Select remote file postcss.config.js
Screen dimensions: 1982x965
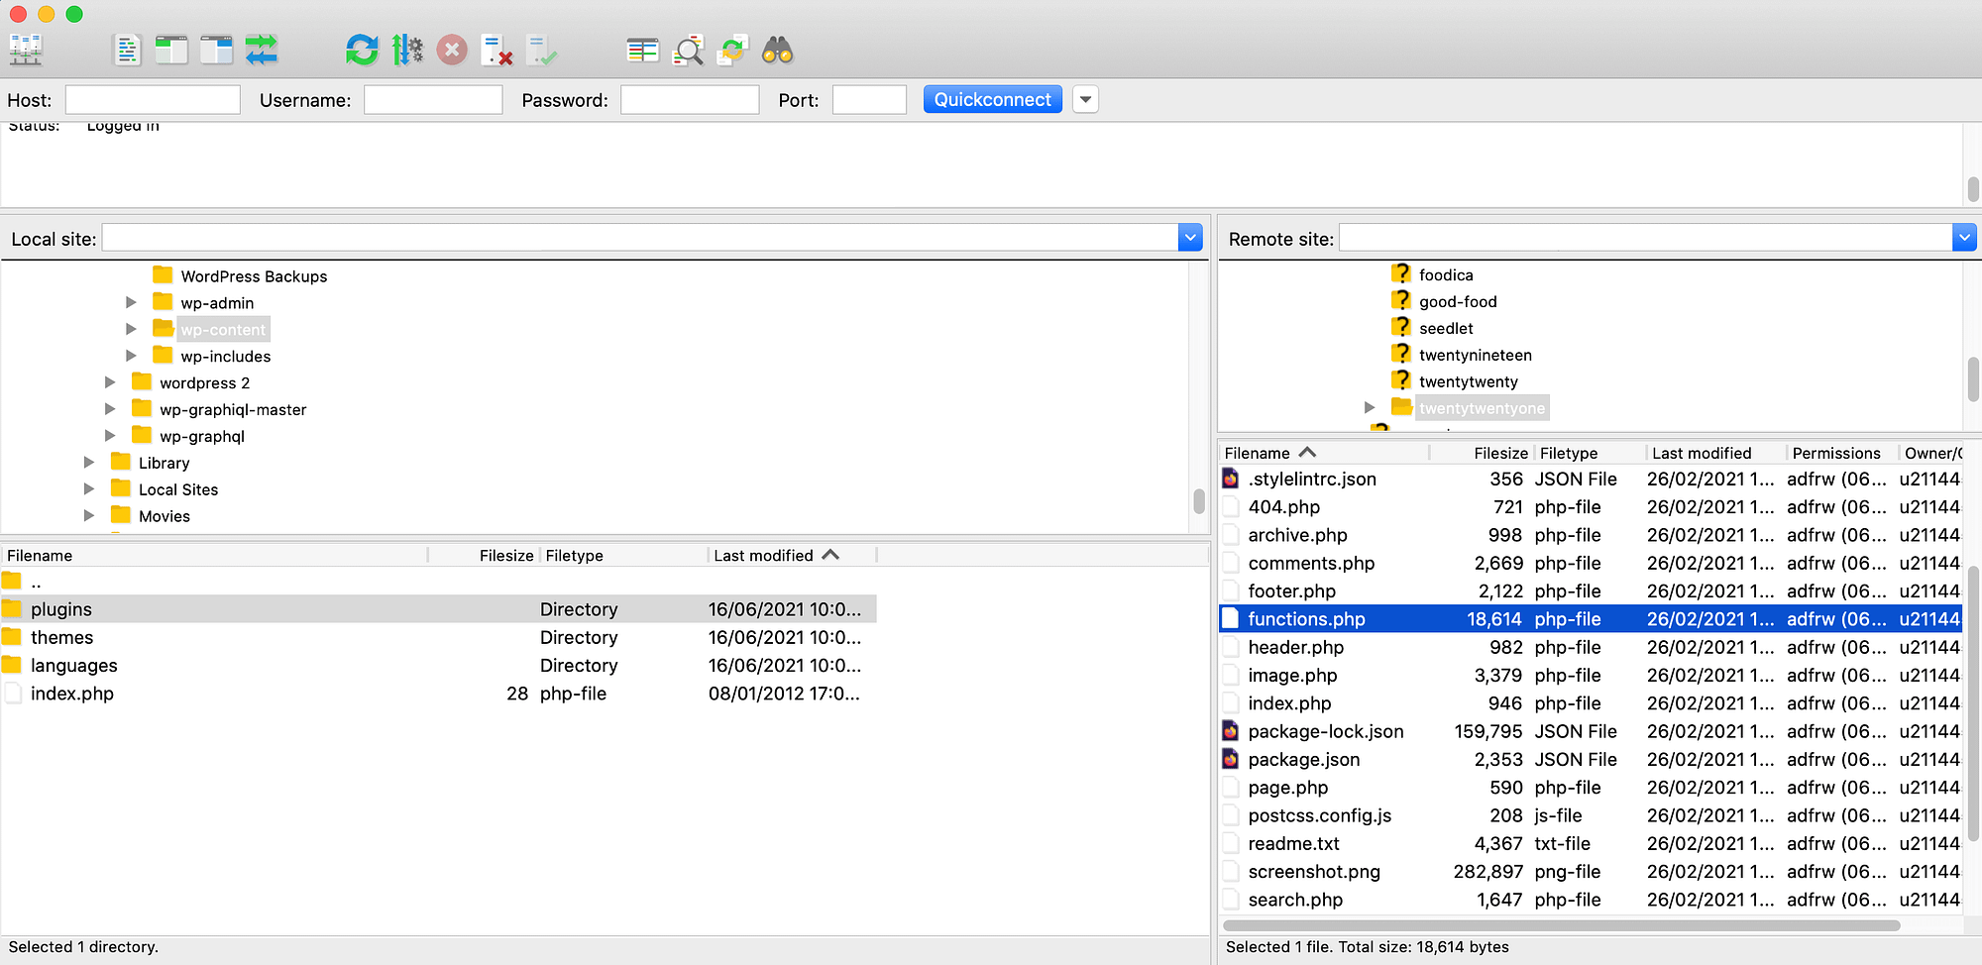pos(1591,815)
